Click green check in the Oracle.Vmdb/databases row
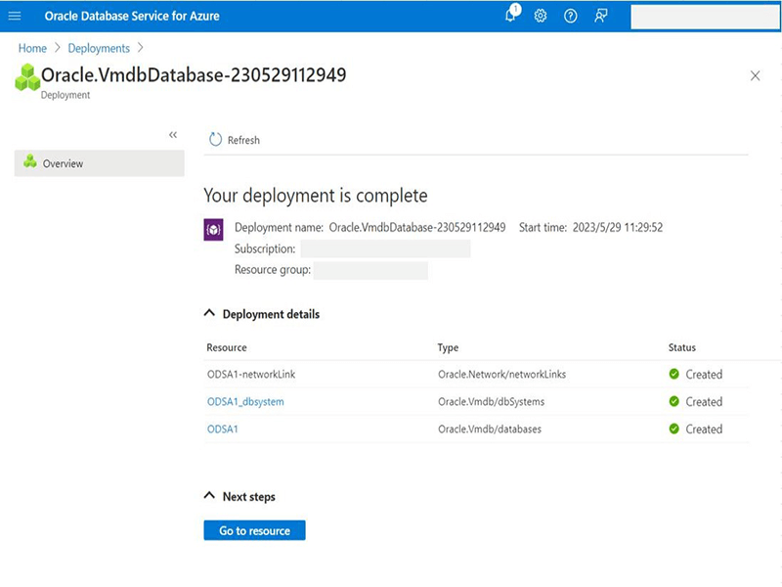The width and height of the screenshot is (782, 587). pyautogui.click(x=674, y=429)
